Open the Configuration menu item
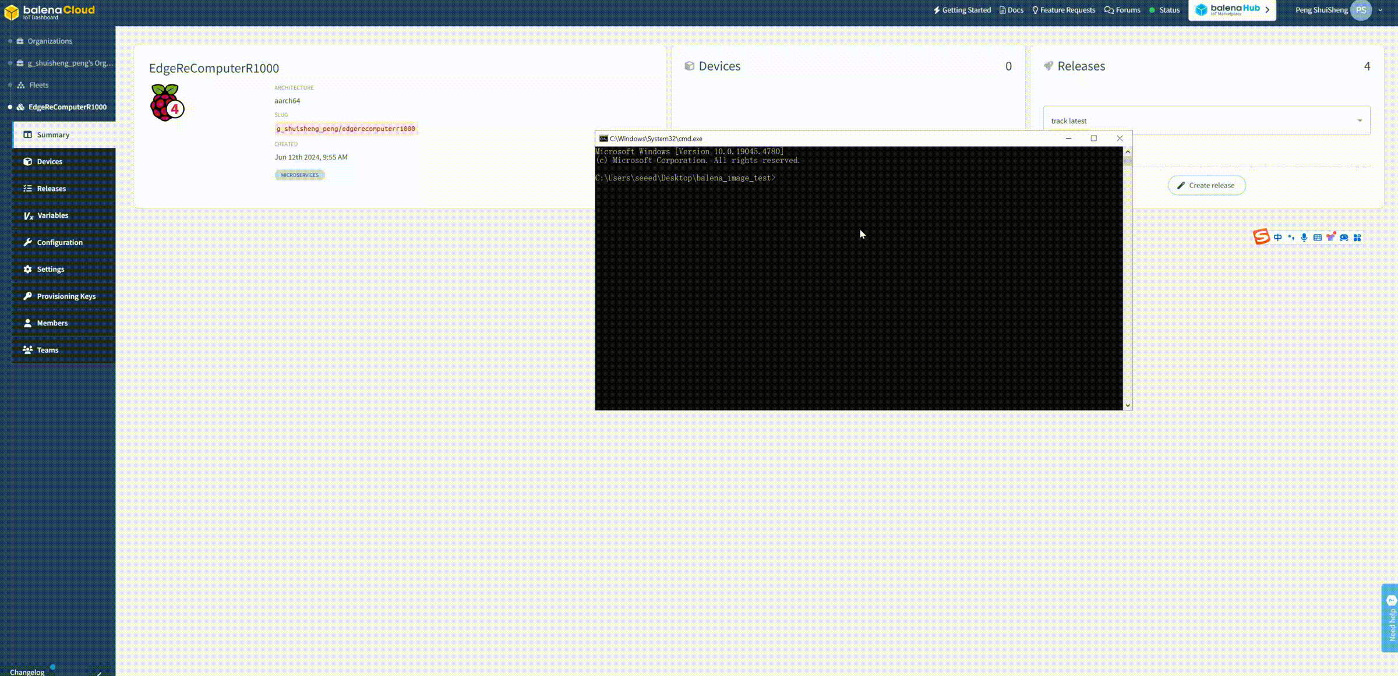 pyautogui.click(x=64, y=242)
